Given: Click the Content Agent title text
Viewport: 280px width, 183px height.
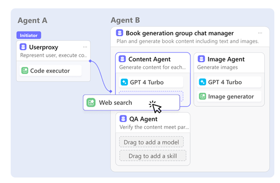Looking at the screenshot, I should 150,59.
